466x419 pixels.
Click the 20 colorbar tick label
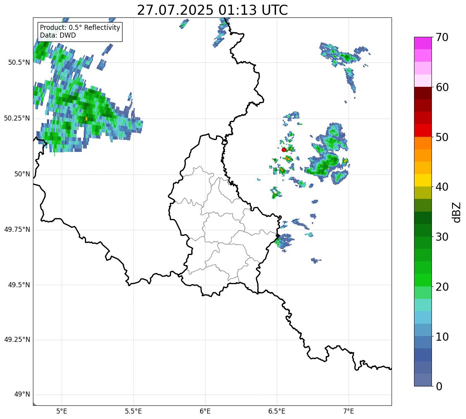pyautogui.click(x=442, y=287)
